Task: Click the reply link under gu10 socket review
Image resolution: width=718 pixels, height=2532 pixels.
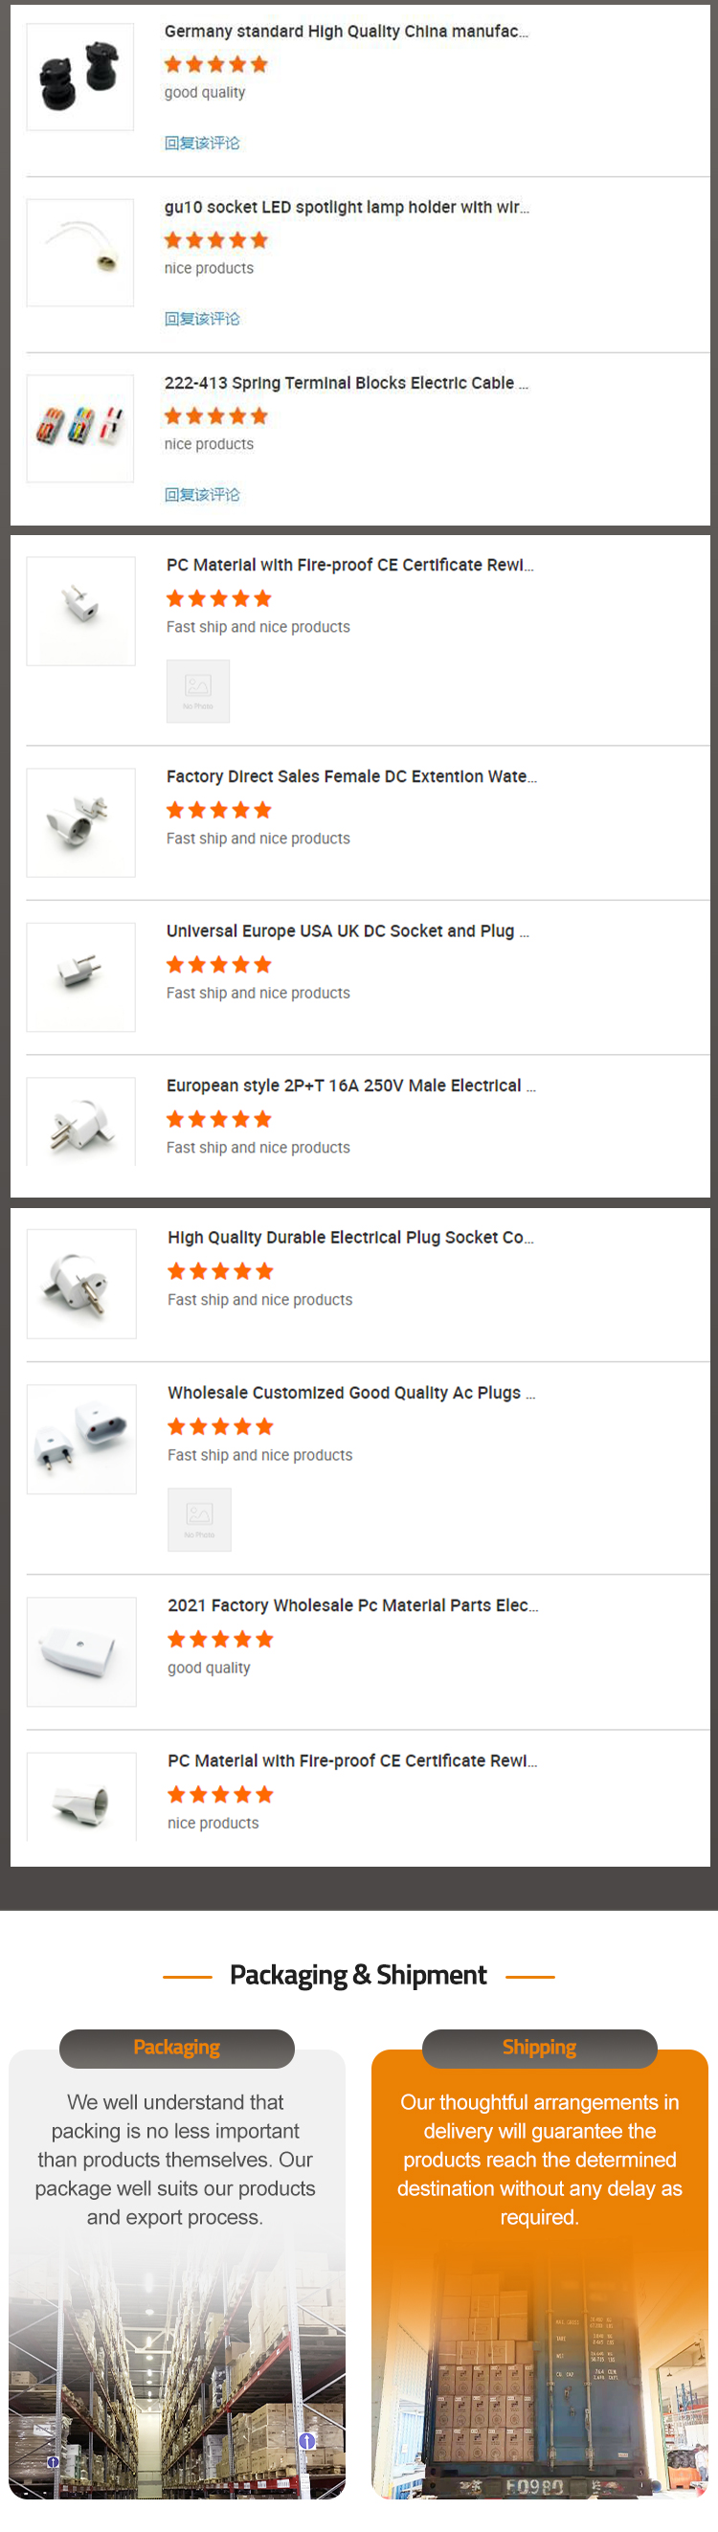Action: (202, 320)
